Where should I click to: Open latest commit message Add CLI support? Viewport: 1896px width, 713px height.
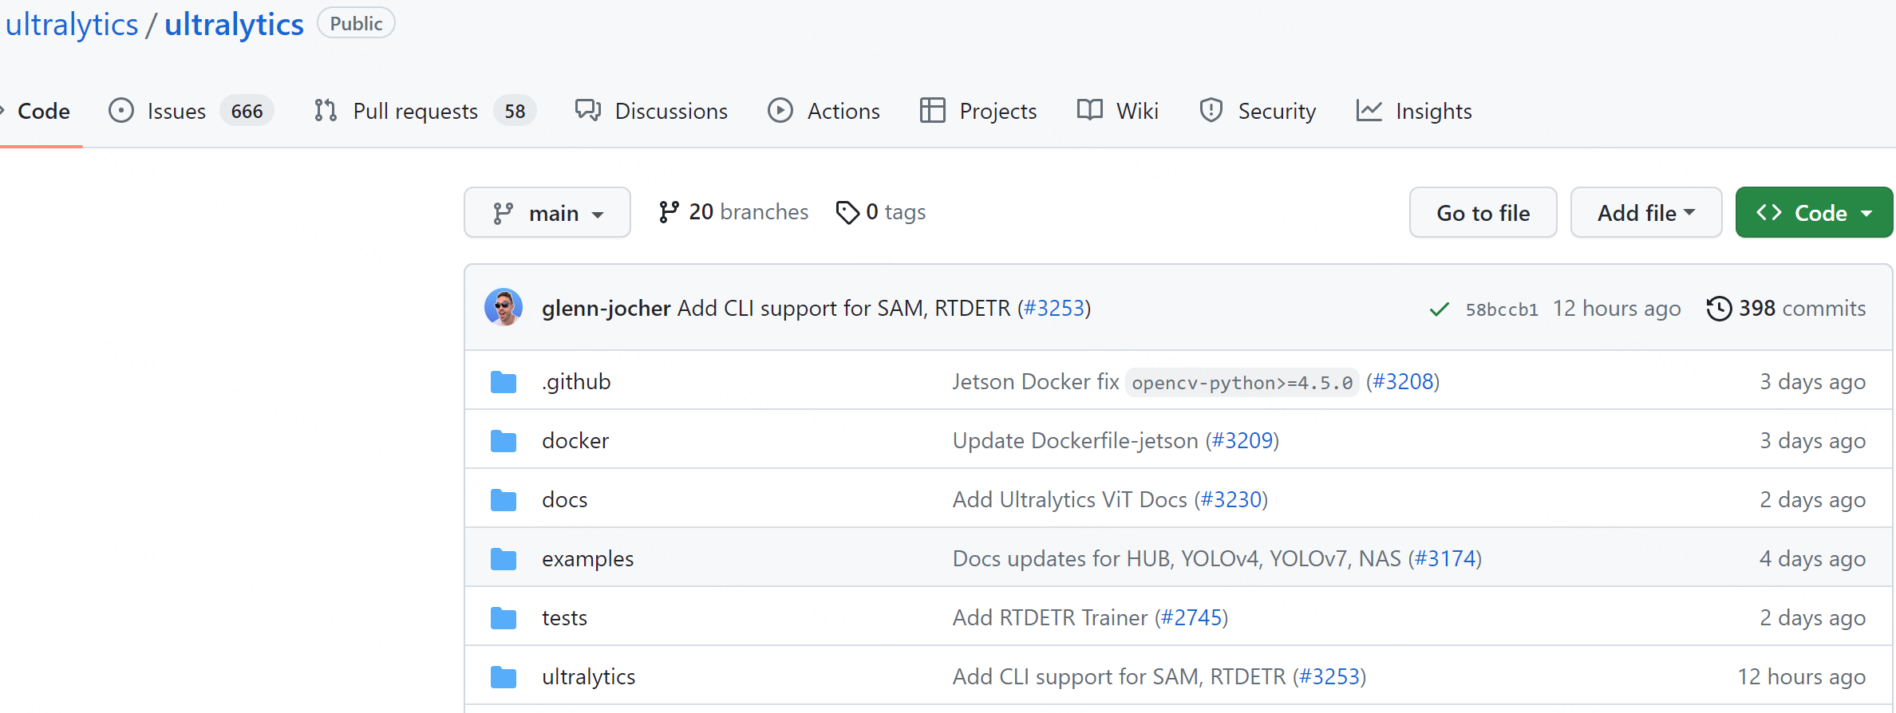tap(843, 308)
